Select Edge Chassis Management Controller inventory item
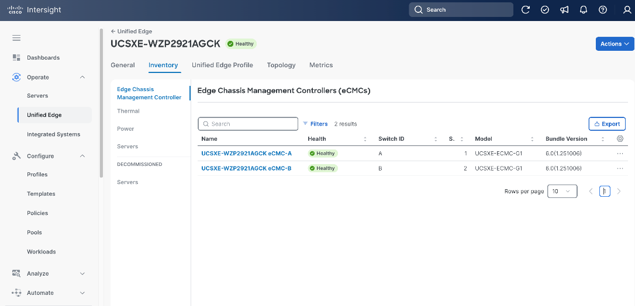 click(149, 93)
